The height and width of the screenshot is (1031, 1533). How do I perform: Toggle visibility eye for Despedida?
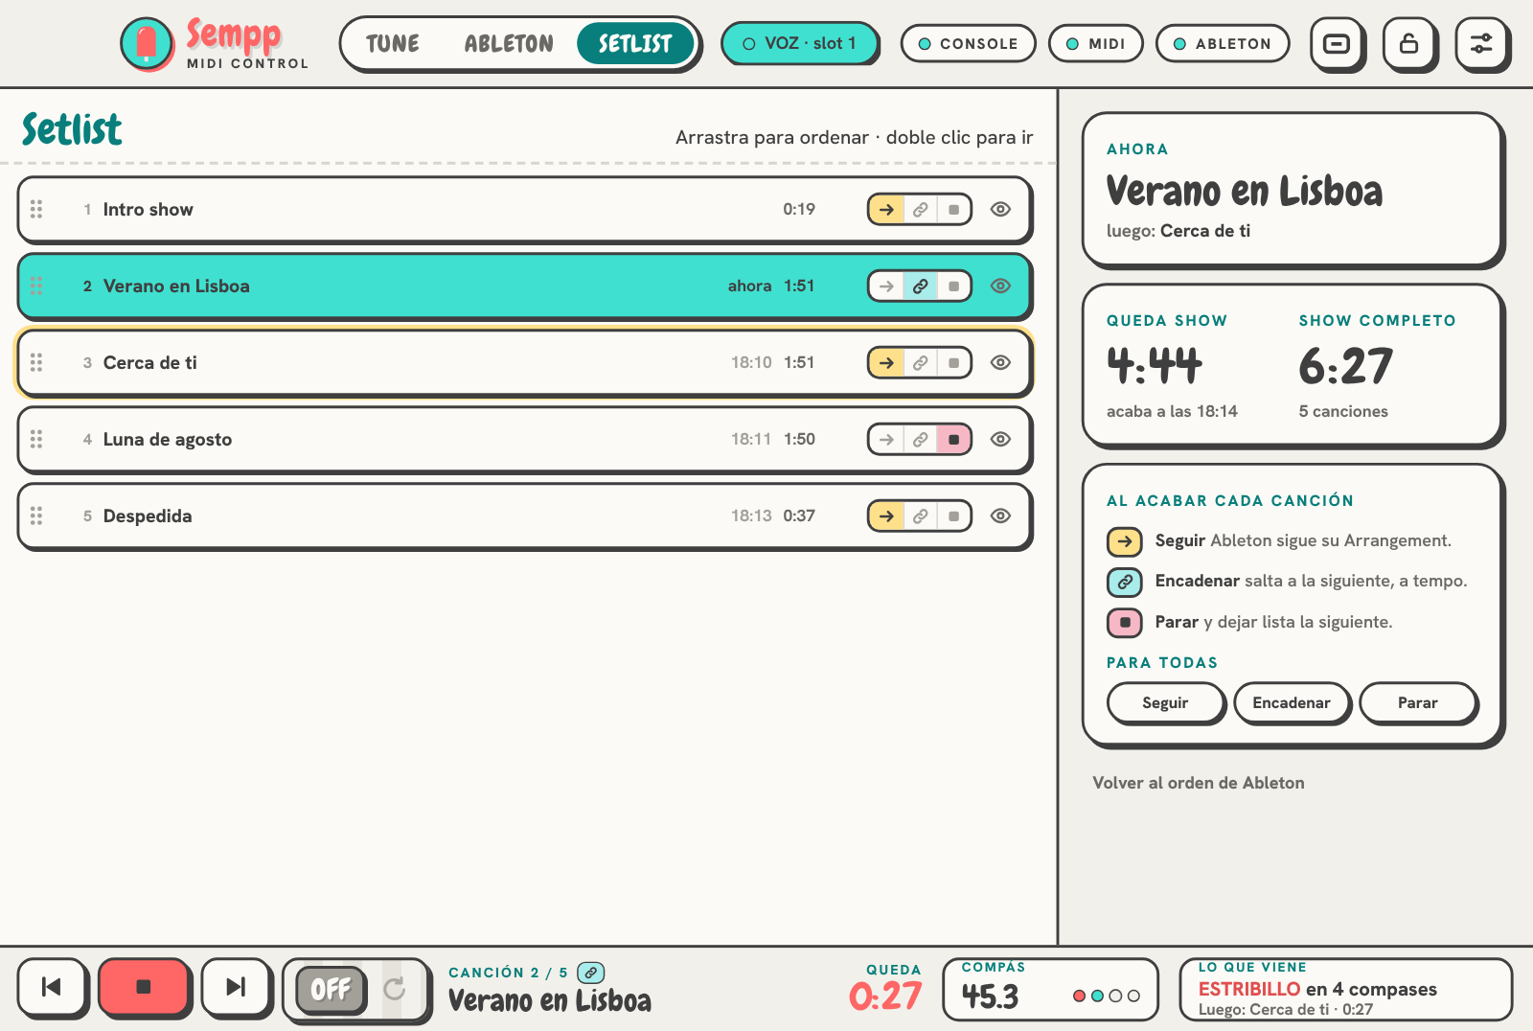point(1000,515)
